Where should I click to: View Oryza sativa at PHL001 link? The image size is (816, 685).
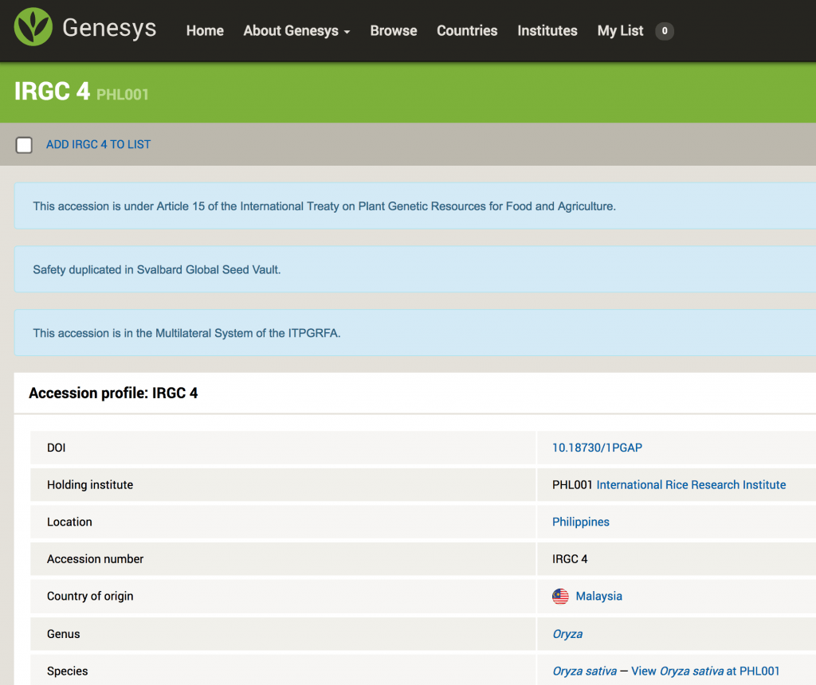(x=705, y=671)
